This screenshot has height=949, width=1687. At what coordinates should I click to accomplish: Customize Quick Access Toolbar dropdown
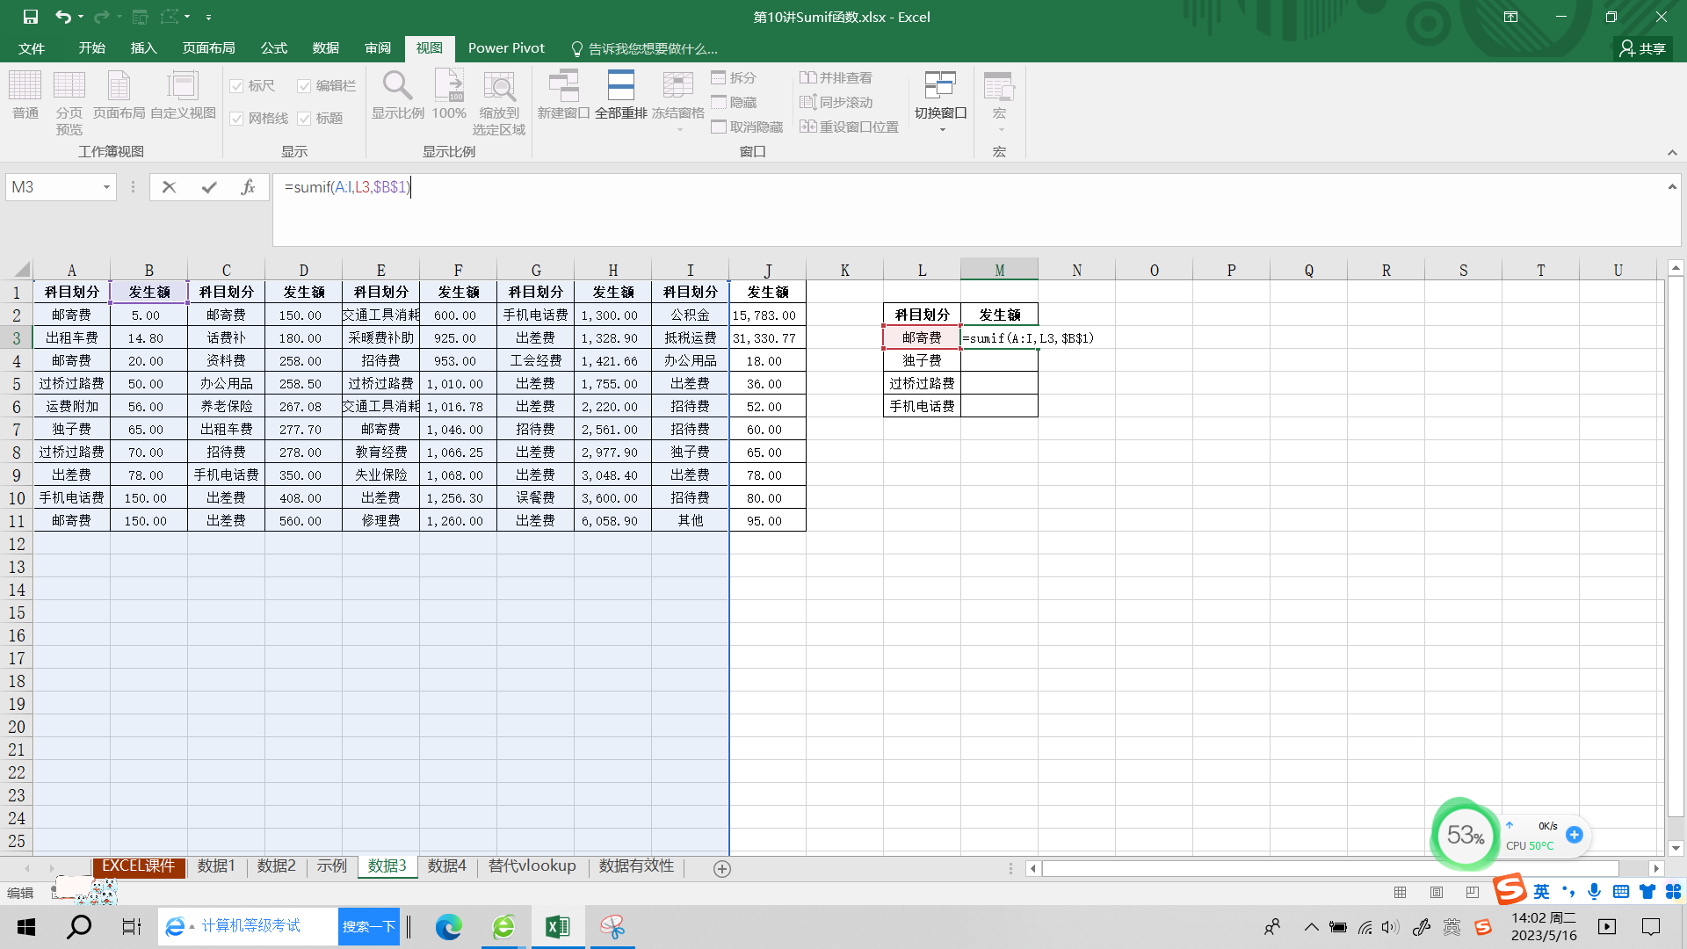click(x=208, y=17)
